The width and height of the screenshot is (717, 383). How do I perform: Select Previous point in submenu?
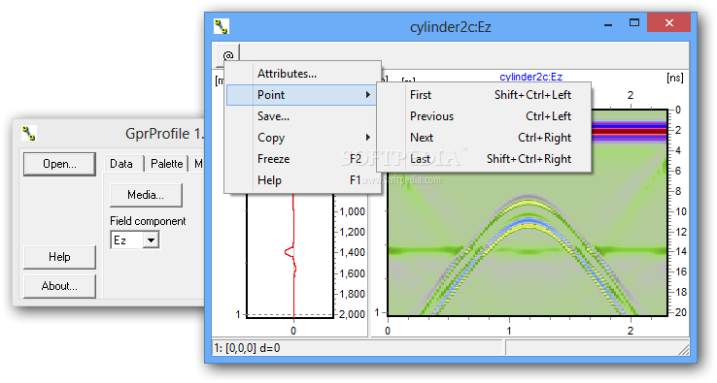tap(484, 116)
